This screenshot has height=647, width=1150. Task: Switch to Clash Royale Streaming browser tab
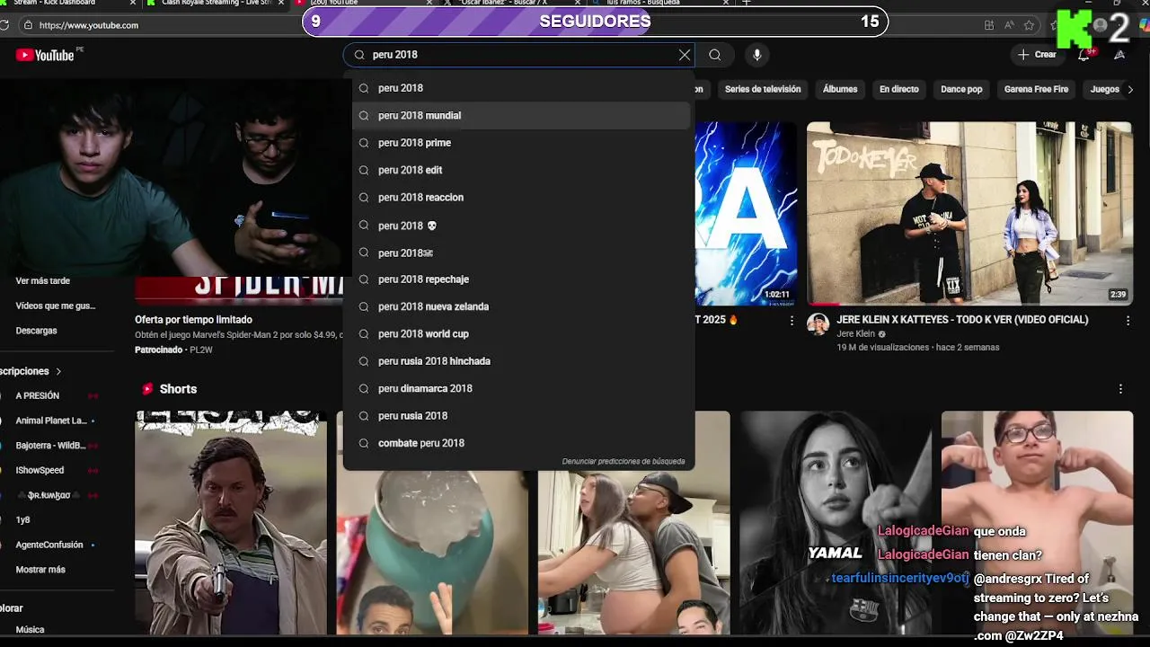[216, 3]
